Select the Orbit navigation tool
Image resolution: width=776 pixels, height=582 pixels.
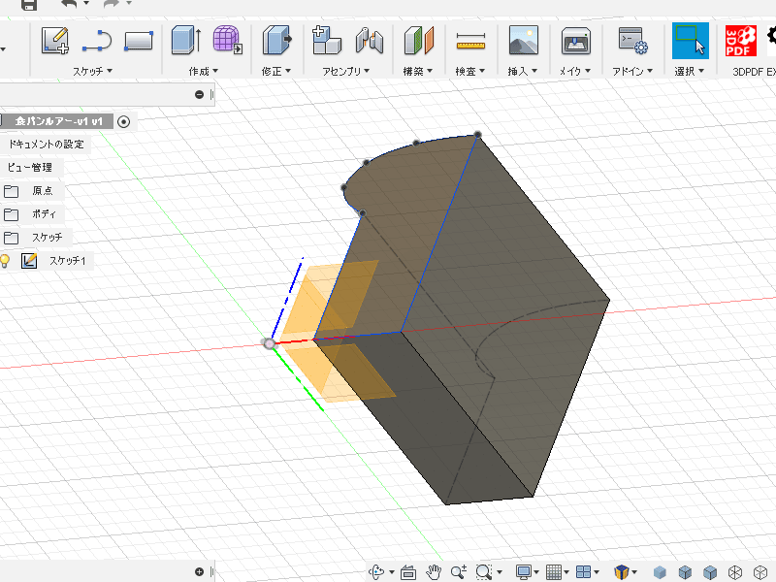[377, 572]
